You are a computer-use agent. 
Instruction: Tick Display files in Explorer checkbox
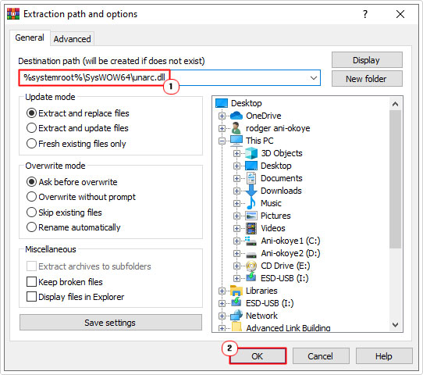(x=31, y=297)
